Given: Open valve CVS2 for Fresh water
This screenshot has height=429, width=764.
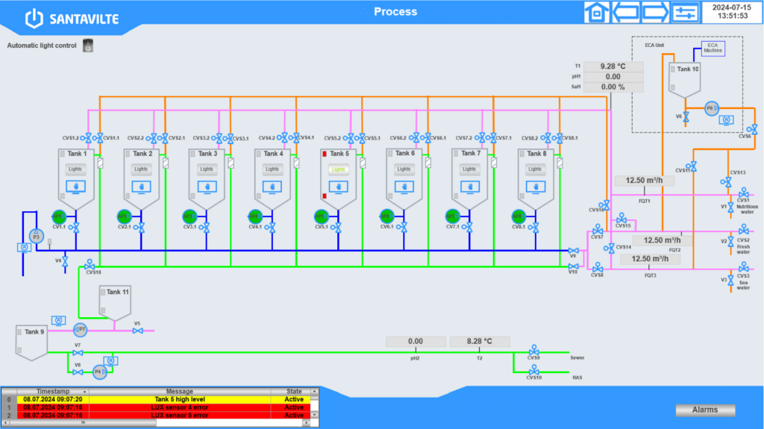Looking at the screenshot, I should (744, 229).
